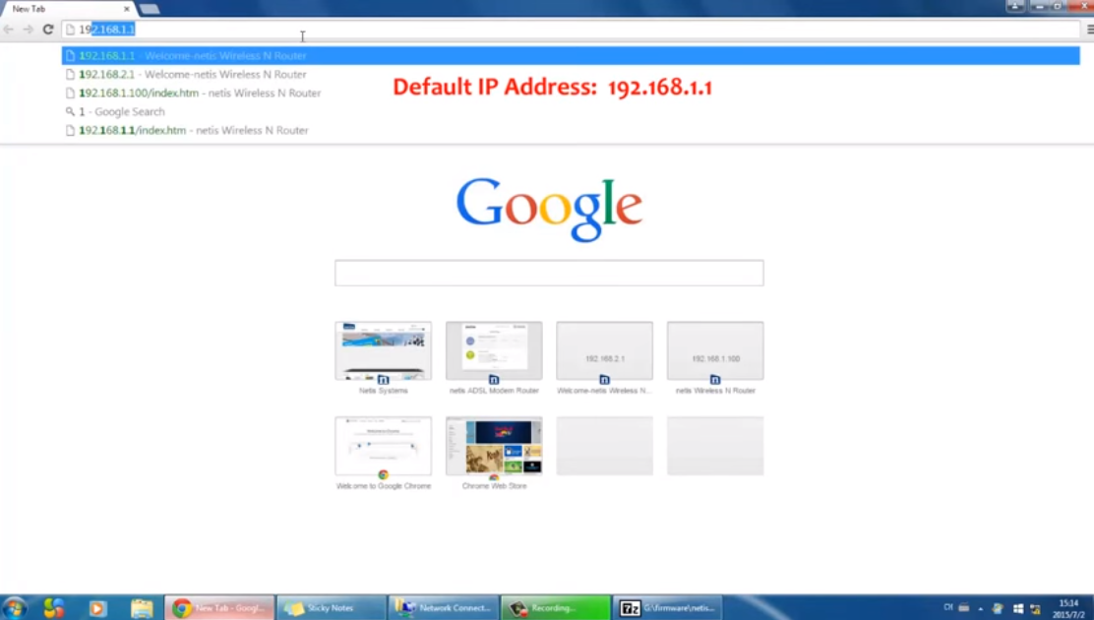Click the Windows flag tray icon
This screenshot has width=1094, height=620.
pyautogui.click(x=1018, y=609)
